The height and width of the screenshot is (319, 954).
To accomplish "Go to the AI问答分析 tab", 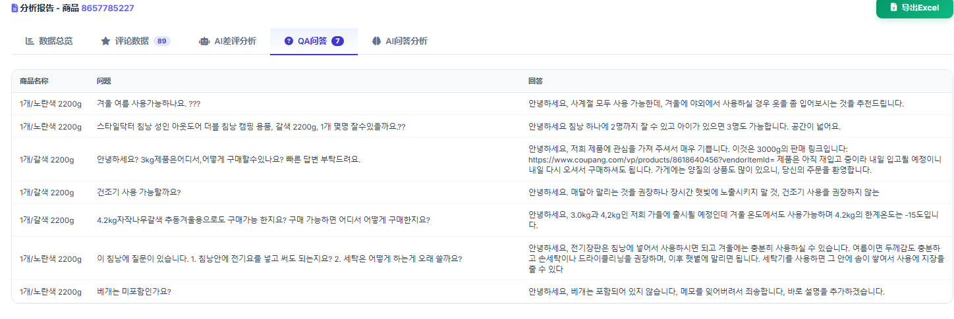I will click(399, 41).
